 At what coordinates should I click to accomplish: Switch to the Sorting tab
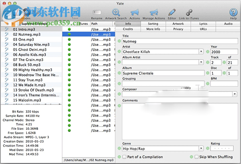click(x=153, y=24)
